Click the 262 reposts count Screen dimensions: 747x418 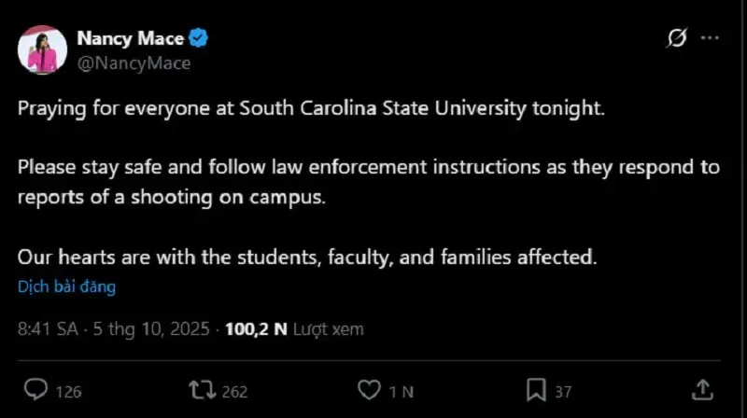pyautogui.click(x=234, y=391)
